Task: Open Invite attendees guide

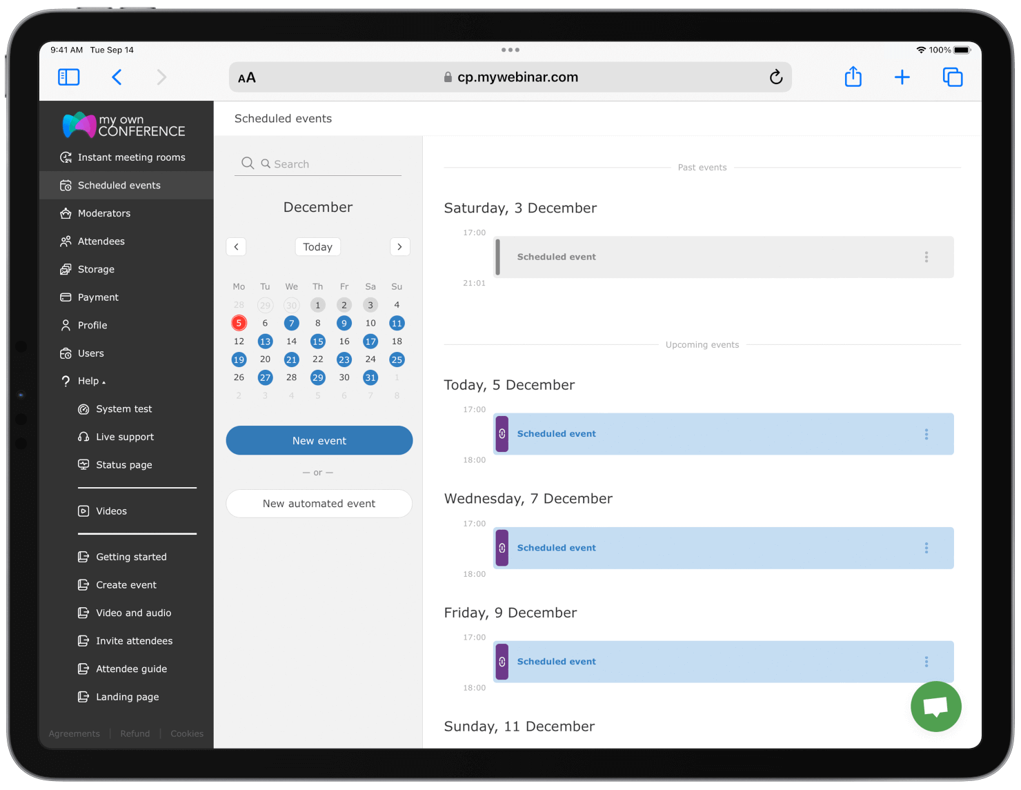Action: click(126, 641)
